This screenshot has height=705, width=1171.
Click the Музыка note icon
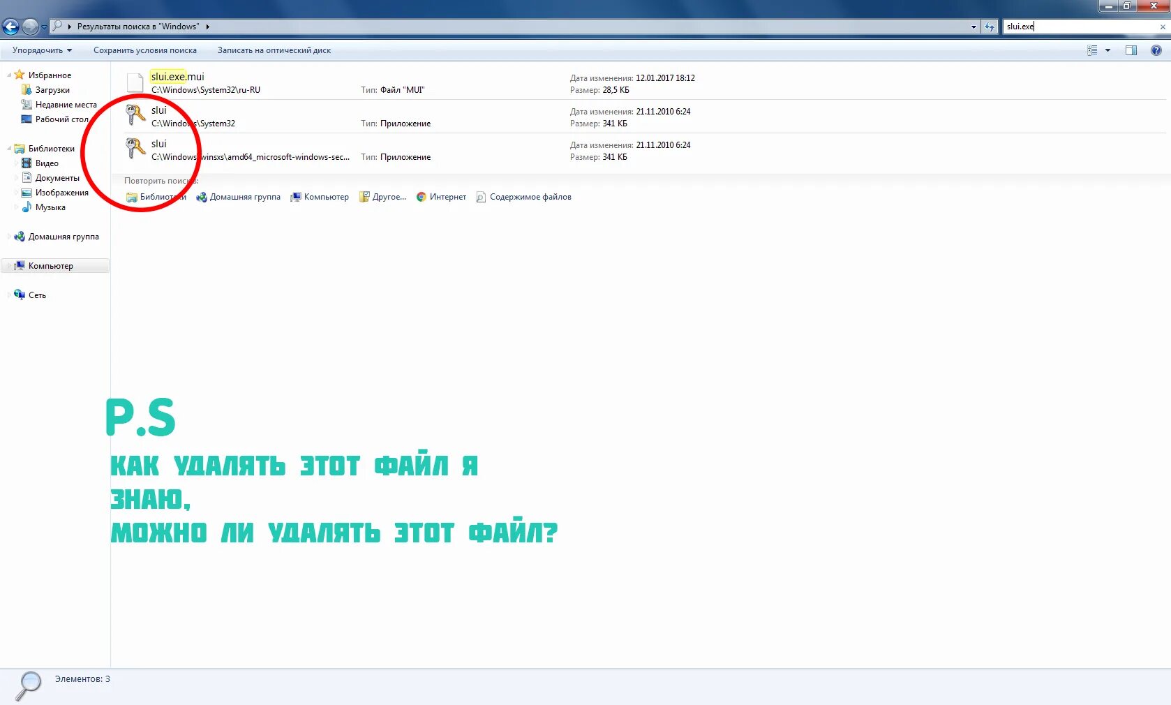click(27, 207)
